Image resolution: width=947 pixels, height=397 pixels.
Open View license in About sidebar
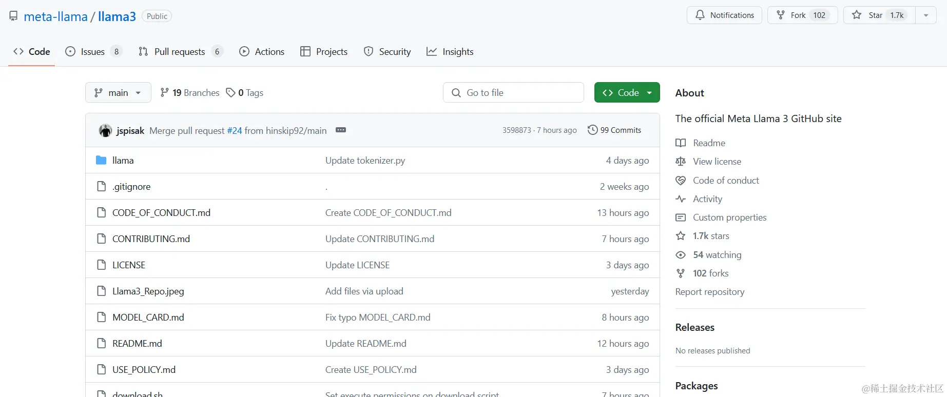click(x=708, y=161)
